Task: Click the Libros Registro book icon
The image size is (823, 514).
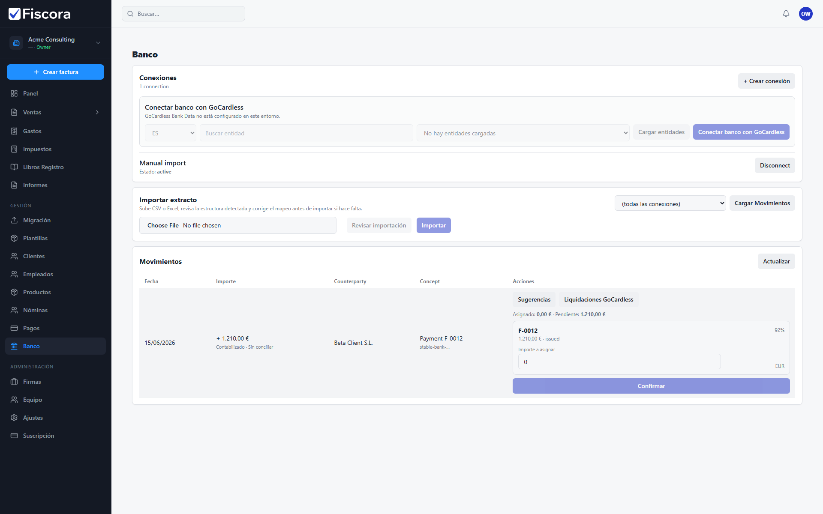Action: tap(14, 167)
